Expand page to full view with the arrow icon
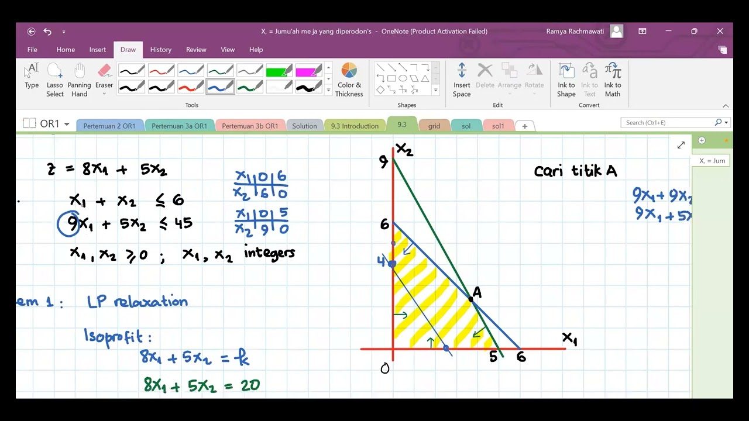749x421 pixels. 681,145
